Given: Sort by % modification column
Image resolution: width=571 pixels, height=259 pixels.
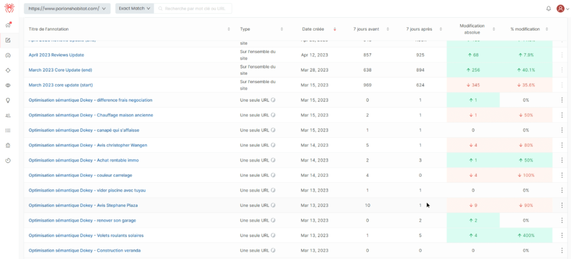Looking at the screenshot, I should (x=547, y=29).
